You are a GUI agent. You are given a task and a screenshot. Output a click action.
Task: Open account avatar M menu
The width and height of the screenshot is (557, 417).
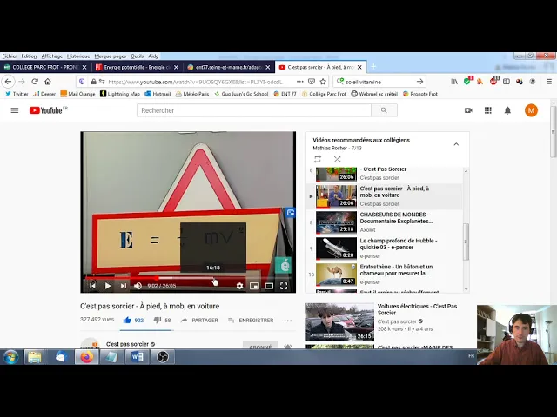pos(531,110)
